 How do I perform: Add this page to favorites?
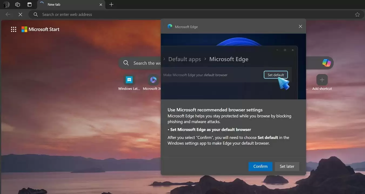click(x=357, y=14)
